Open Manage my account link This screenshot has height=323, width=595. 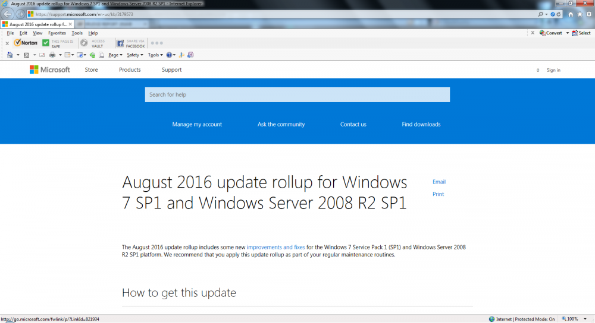(197, 124)
